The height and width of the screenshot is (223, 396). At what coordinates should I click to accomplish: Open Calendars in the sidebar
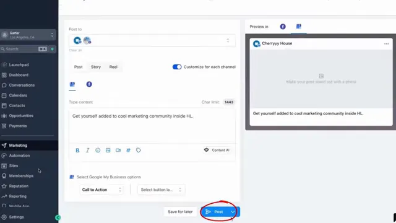tap(18, 95)
